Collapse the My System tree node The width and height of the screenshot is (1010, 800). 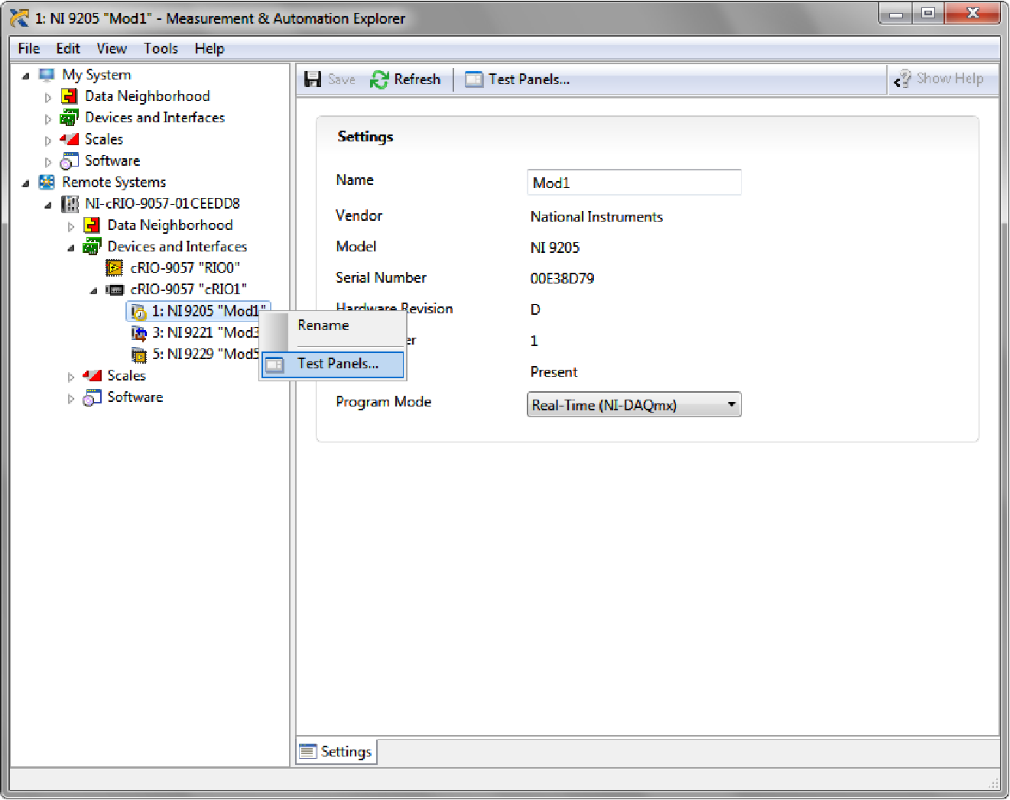26,76
